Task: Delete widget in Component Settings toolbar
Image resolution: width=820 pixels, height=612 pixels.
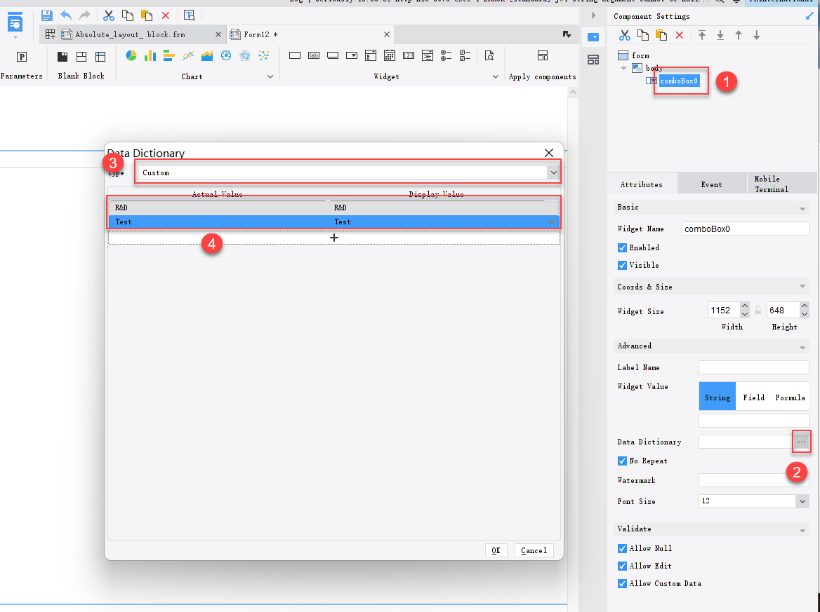Action: (x=680, y=35)
